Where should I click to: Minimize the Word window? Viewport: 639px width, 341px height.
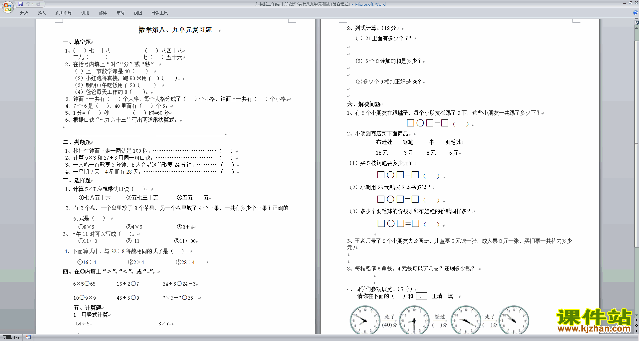(624, 3)
